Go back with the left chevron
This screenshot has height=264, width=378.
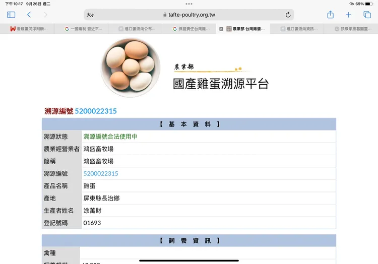coord(29,15)
